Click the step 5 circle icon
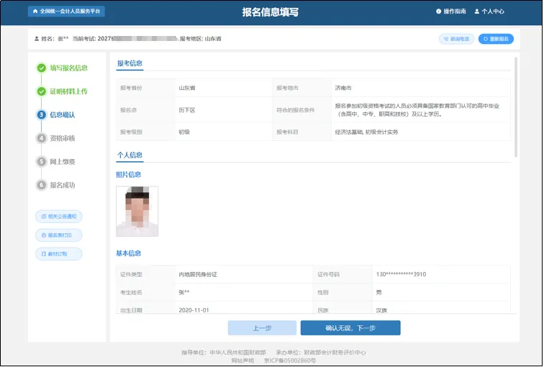Viewport: 544px width, 367px height. click(x=42, y=162)
